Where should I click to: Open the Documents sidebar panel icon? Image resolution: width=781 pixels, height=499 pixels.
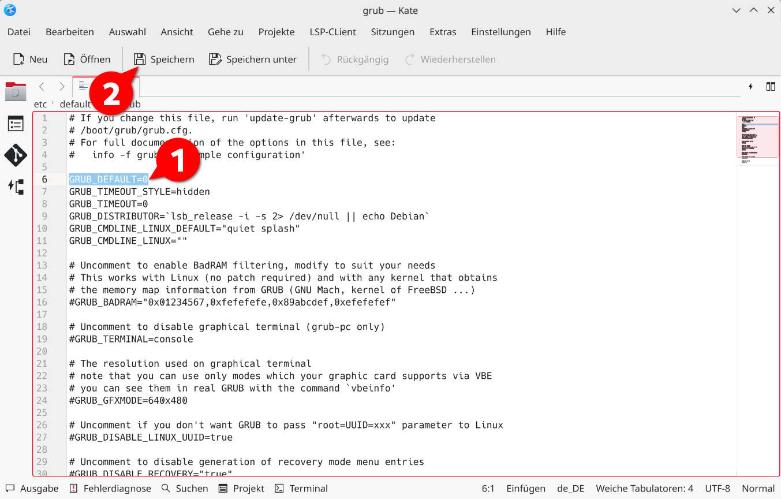(16, 91)
